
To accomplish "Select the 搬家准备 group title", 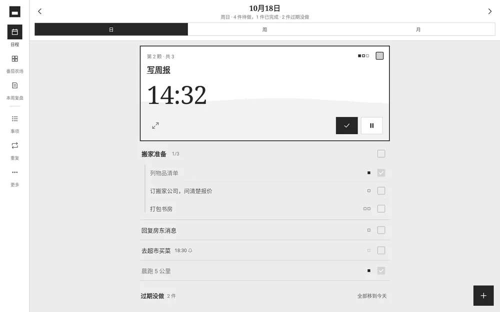I will coord(153,154).
